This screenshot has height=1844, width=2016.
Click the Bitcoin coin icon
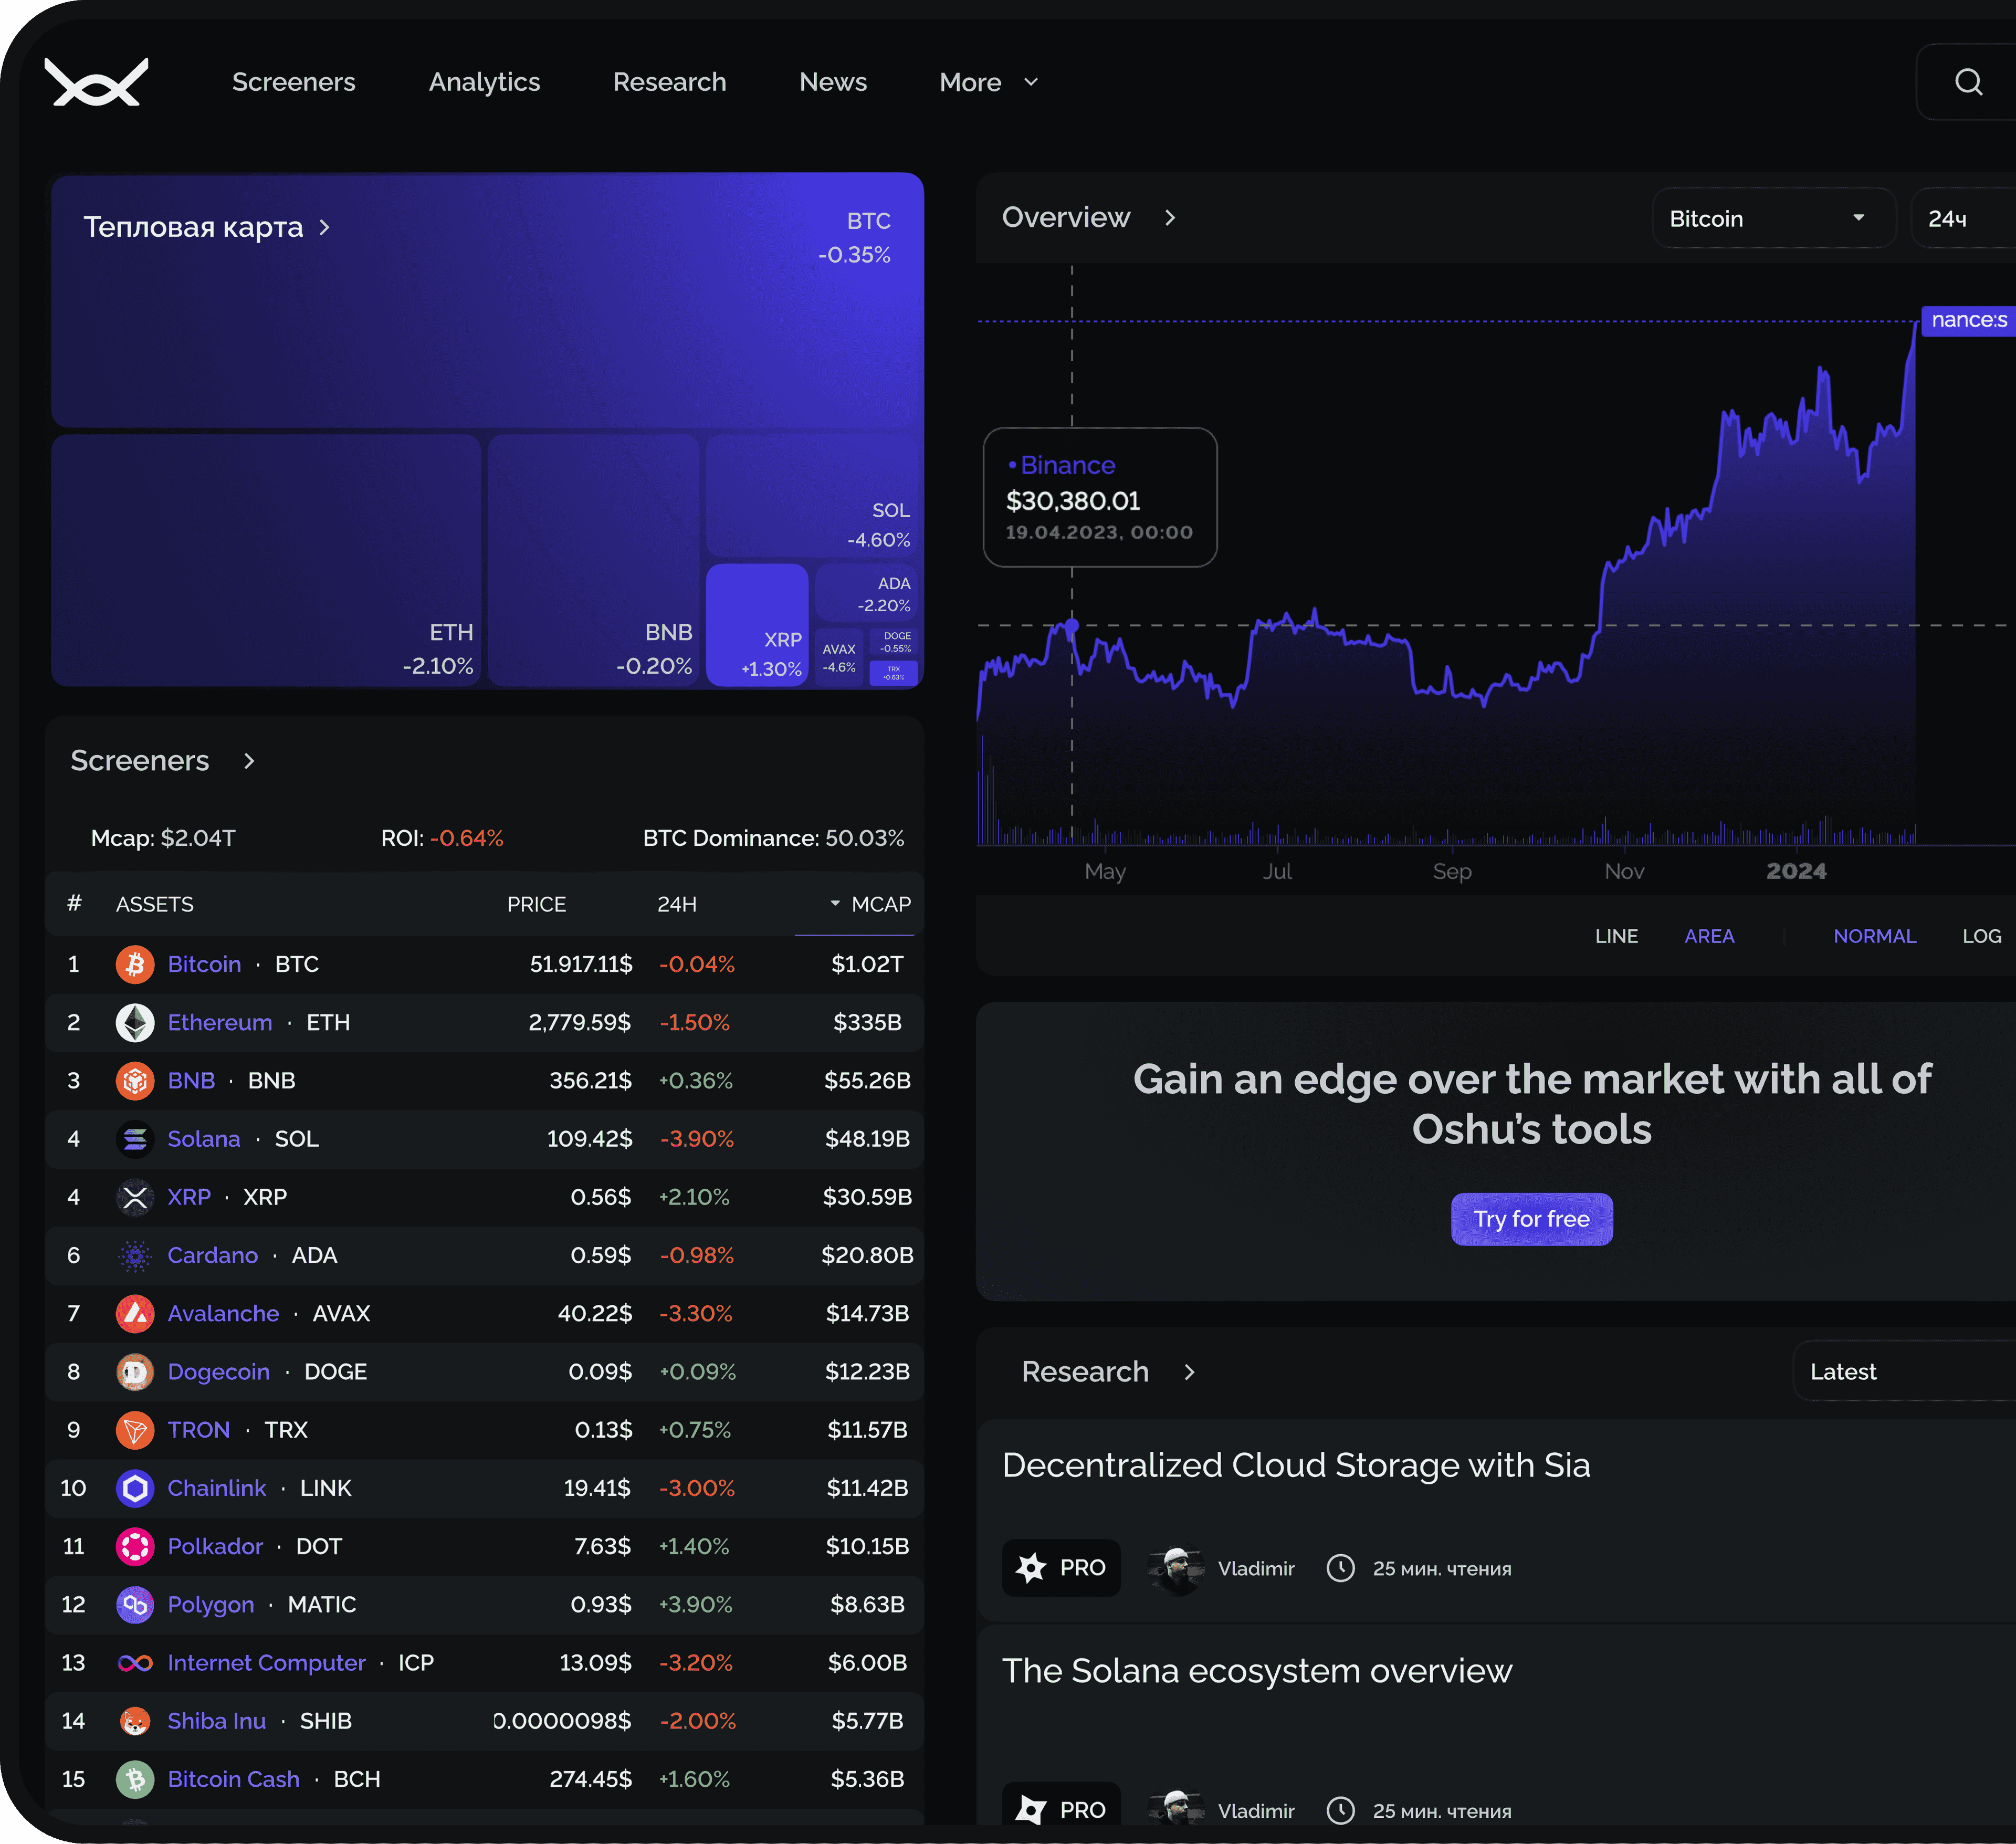pyautogui.click(x=135, y=964)
